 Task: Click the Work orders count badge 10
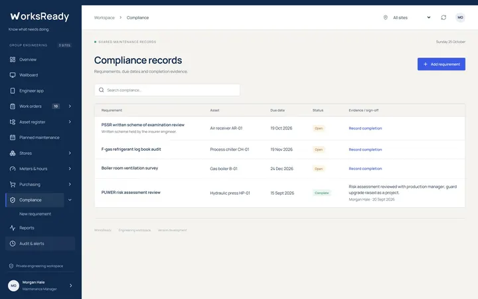pyautogui.click(x=56, y=106)
